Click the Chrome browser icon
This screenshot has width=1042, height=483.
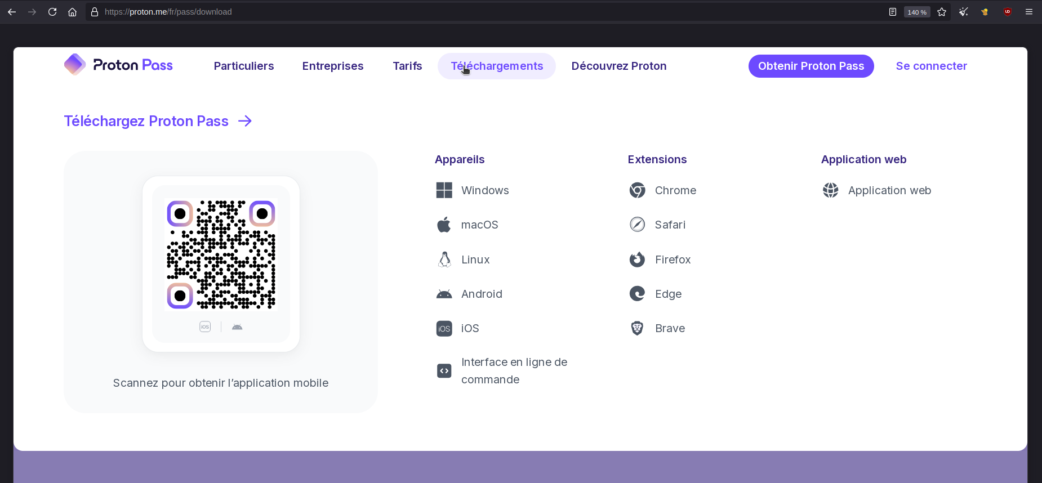click(638, 190)
